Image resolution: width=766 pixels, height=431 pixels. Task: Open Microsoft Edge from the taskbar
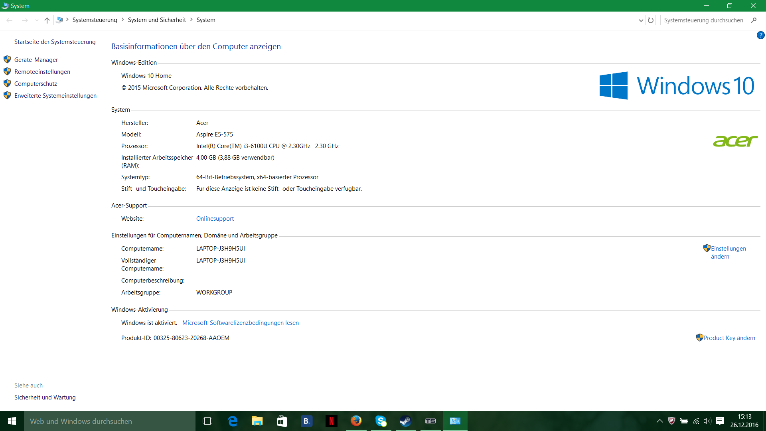[233, 421]
